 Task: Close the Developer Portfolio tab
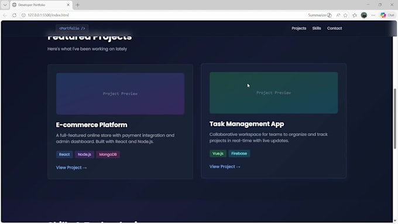coord(68,5)
